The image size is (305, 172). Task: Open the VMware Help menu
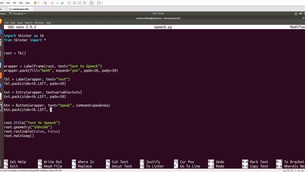pos(28,3)
